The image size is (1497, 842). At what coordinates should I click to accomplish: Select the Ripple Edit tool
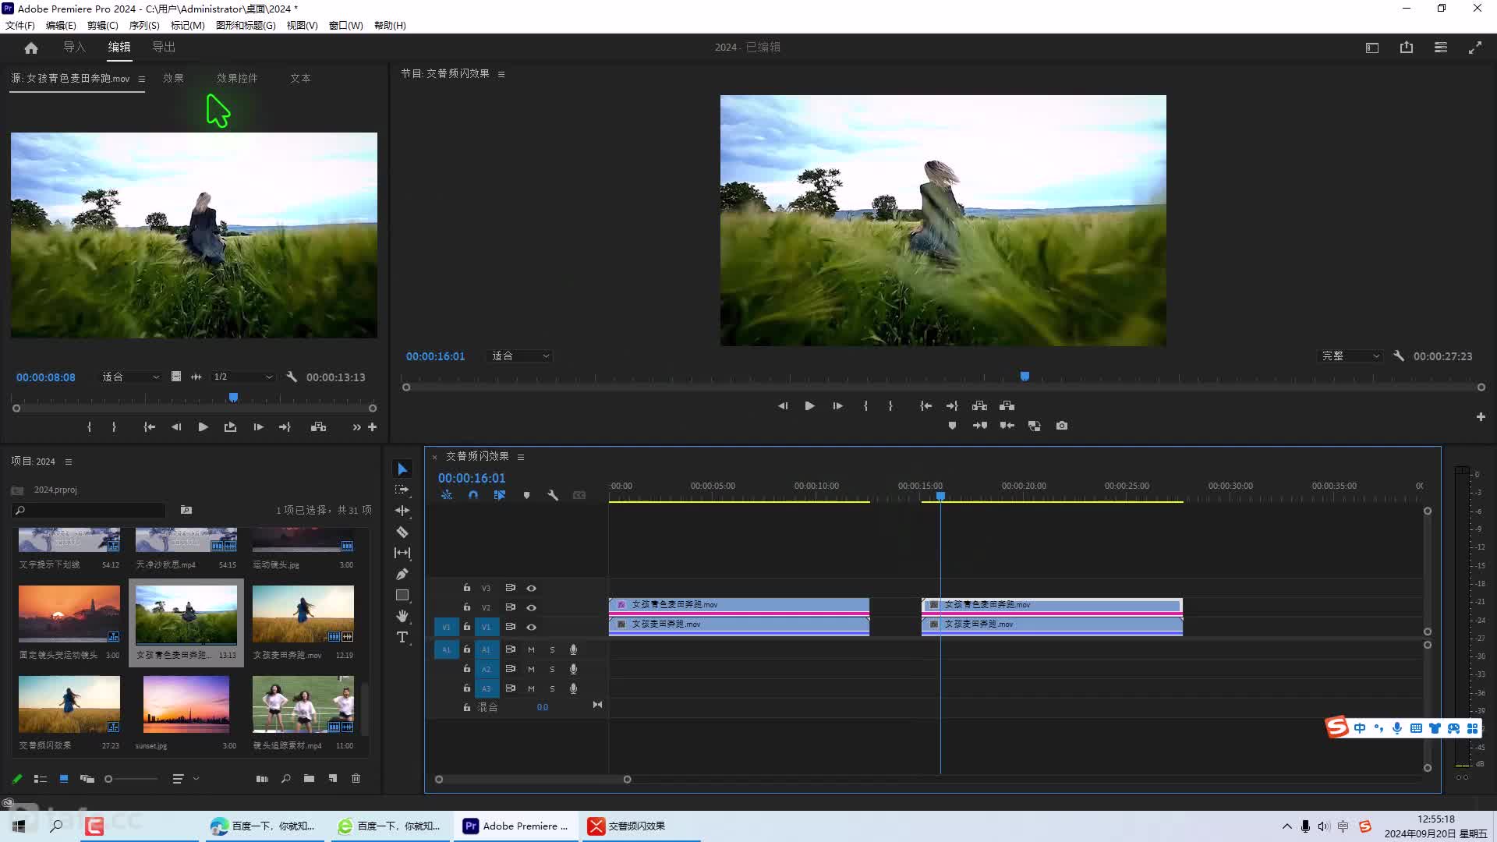point(402,511)
